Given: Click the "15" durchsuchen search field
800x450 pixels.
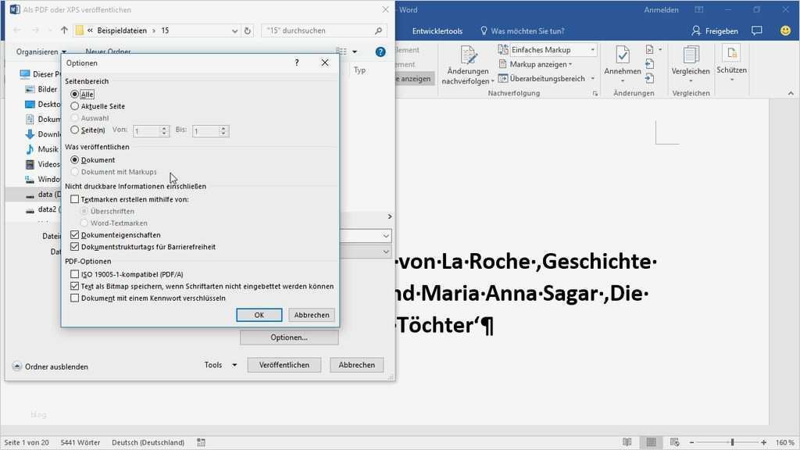Looking at the screenshot, I should click(x=323, y=30).
